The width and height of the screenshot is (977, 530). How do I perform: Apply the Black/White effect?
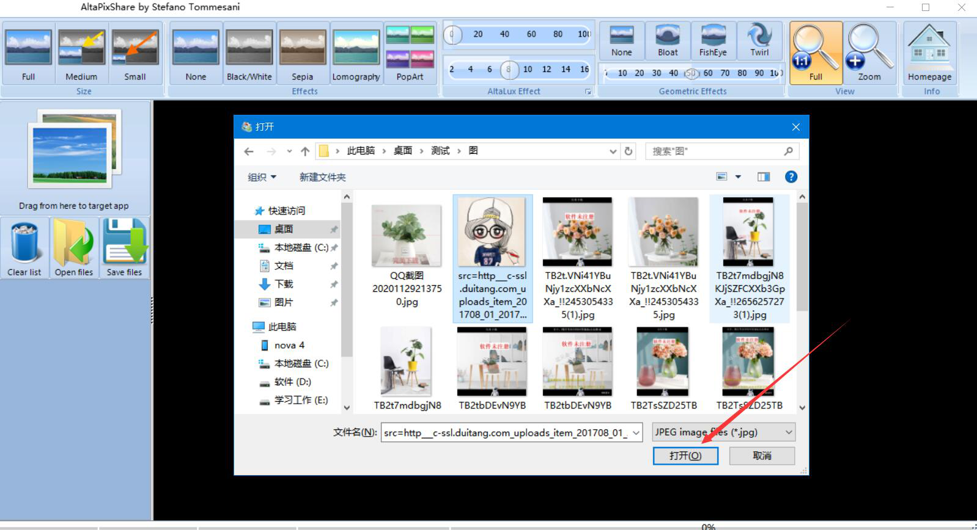click(x=249, y=54)
